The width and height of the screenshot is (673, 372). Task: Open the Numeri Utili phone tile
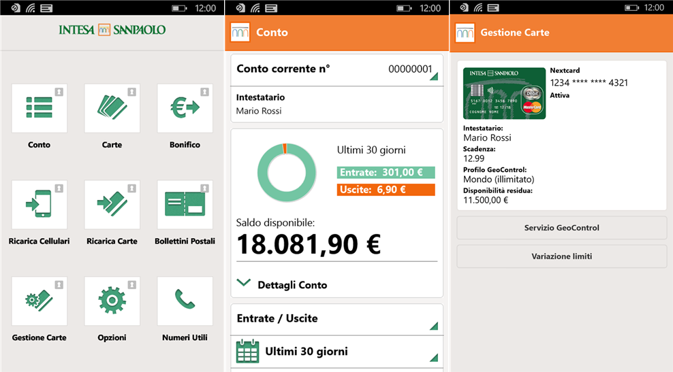185,301
